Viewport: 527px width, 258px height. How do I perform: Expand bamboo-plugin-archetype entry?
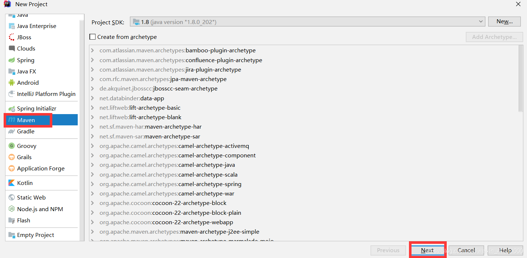coord(93,51)
